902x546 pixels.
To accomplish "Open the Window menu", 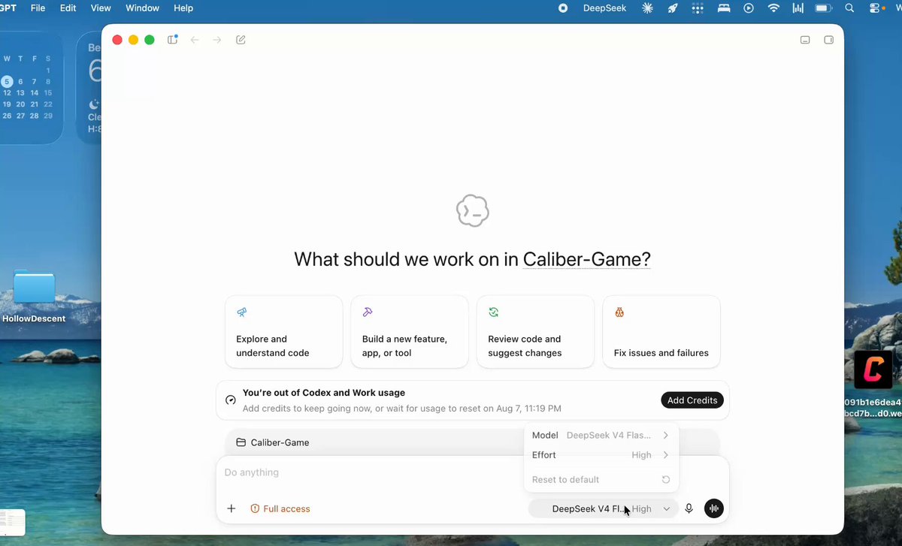I will pyautogui.click(x=142, y=8).
